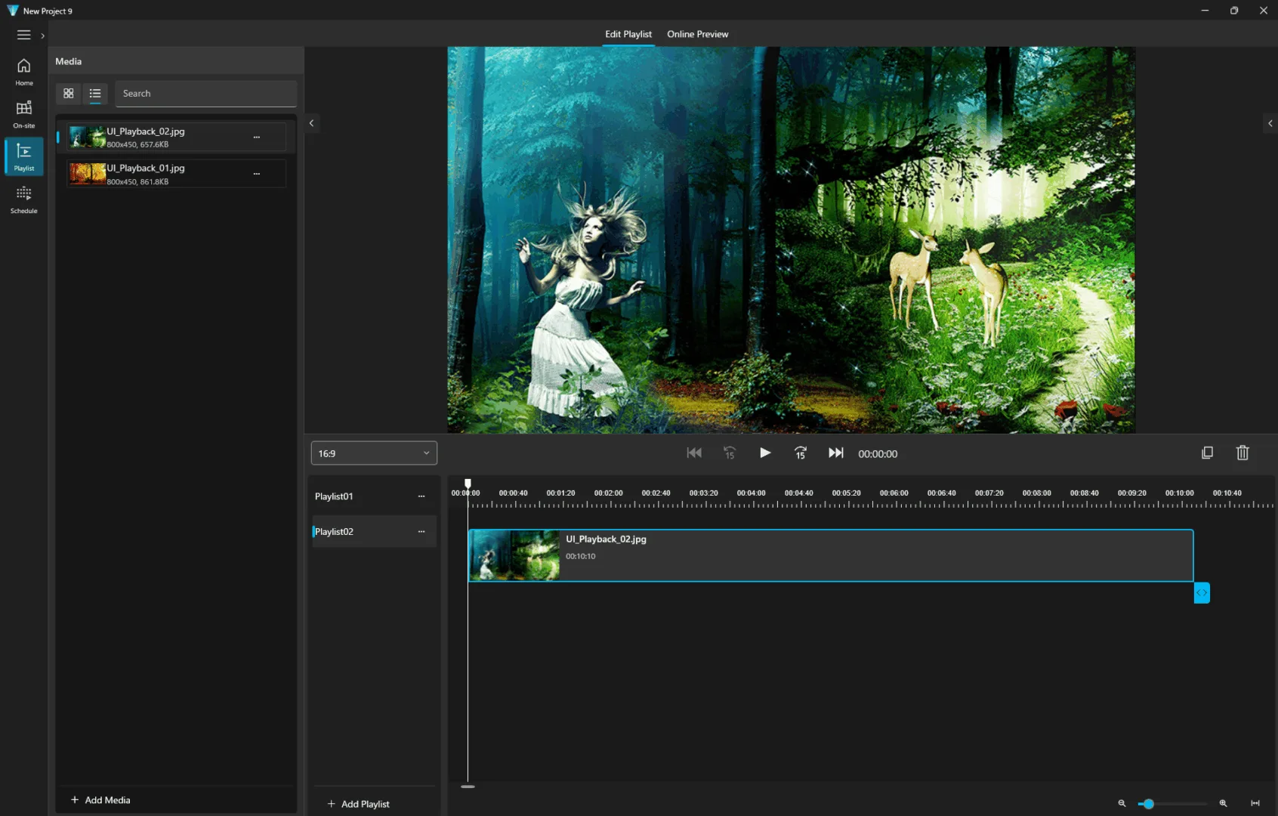Click the Add Media button
Viewport: 1278px width, 816px height.
[99, 799]
